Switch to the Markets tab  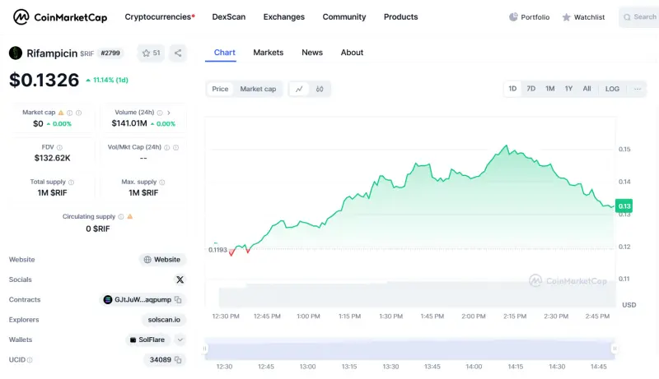point(268,53)
